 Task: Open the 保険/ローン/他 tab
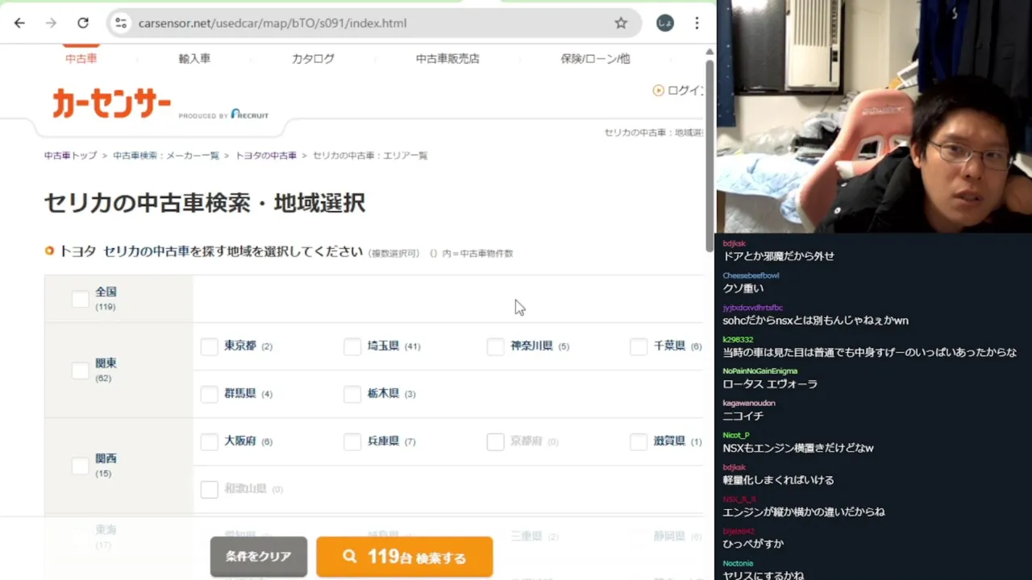point(595,59)
